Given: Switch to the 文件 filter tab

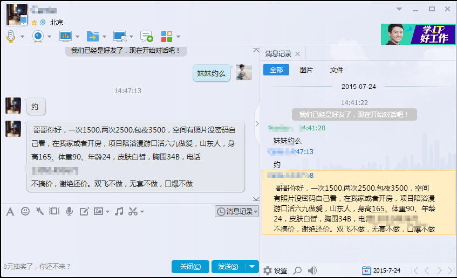Looking at the screenshot, I should tap(336, 70).
